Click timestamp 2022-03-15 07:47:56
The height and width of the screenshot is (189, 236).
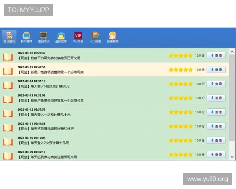point(31,67)
